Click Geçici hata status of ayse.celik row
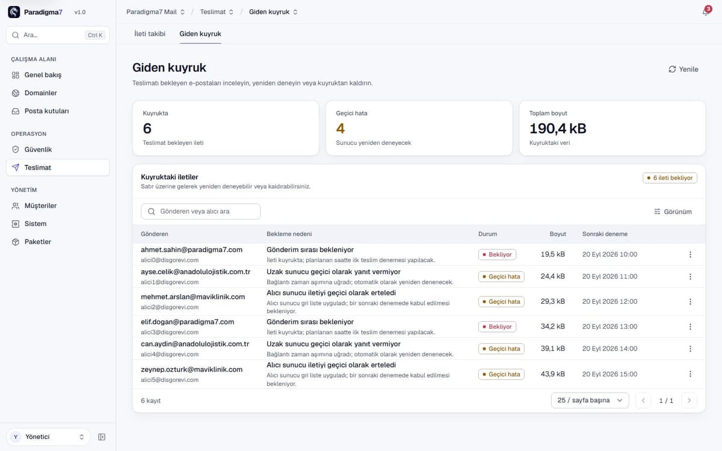The image size is (722, 451). [501, 277]
